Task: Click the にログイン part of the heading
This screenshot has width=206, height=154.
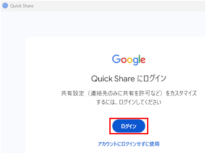Action: pos(151,78)
